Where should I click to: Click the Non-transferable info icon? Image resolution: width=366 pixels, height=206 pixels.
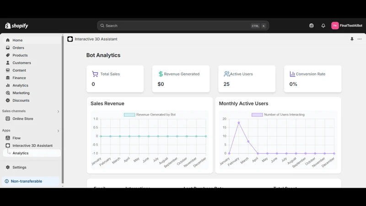click(7, 181)
